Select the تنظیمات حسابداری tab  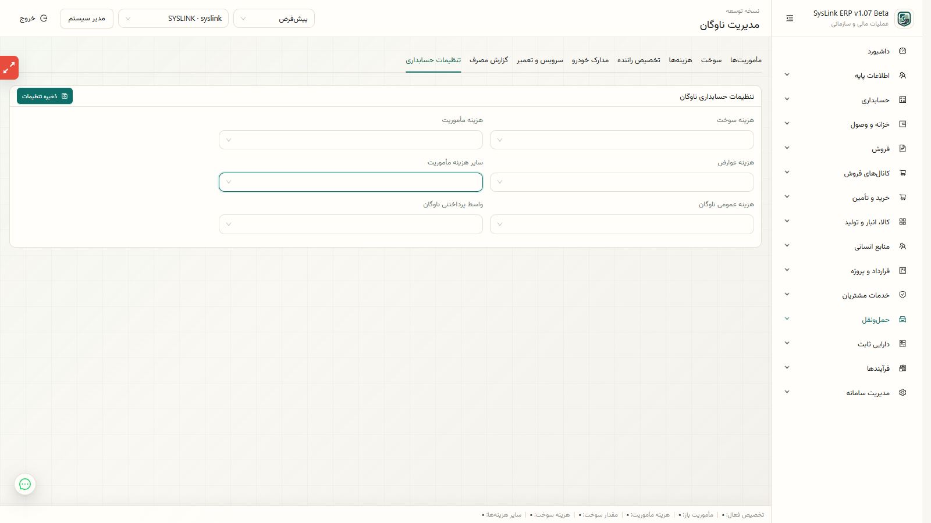point(433,60)
